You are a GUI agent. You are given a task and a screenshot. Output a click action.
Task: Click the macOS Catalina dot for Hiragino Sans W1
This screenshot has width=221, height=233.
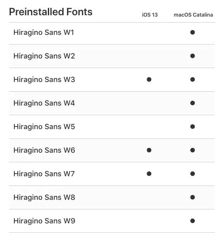[192, 32]
